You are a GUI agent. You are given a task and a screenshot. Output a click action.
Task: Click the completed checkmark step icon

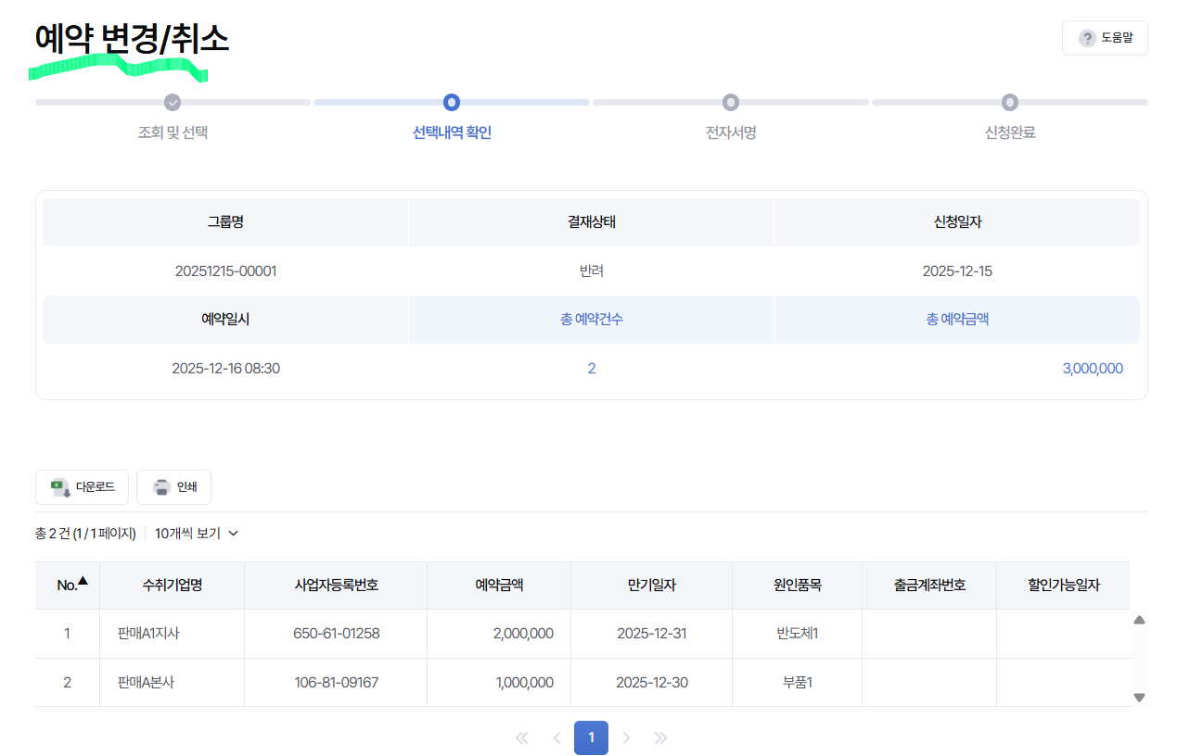[x=173, y=102]
